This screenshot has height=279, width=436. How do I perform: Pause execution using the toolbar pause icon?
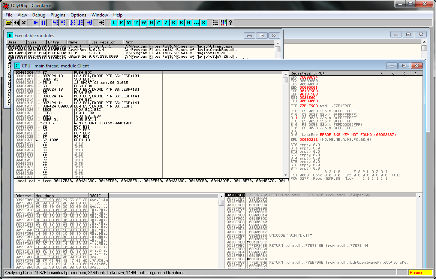click(43, 23)
